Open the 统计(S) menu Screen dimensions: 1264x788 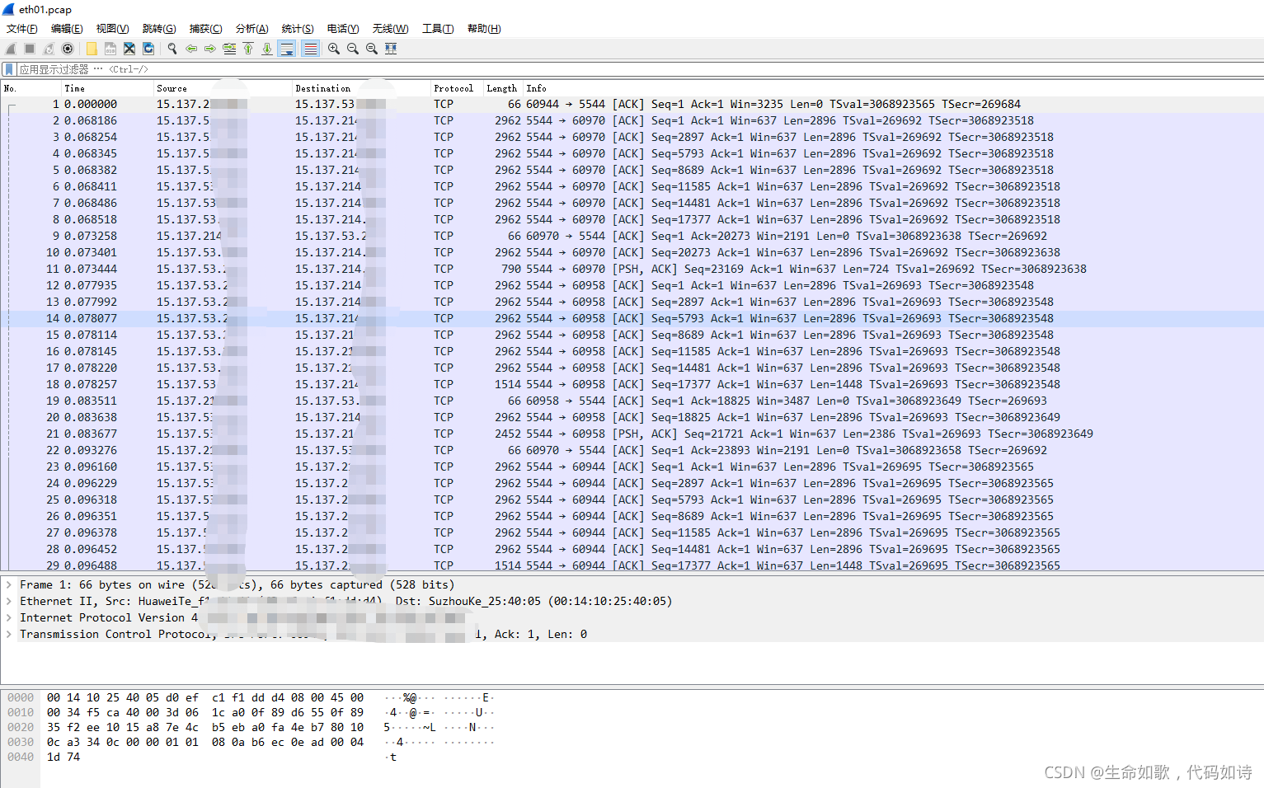tap(298, 29)
